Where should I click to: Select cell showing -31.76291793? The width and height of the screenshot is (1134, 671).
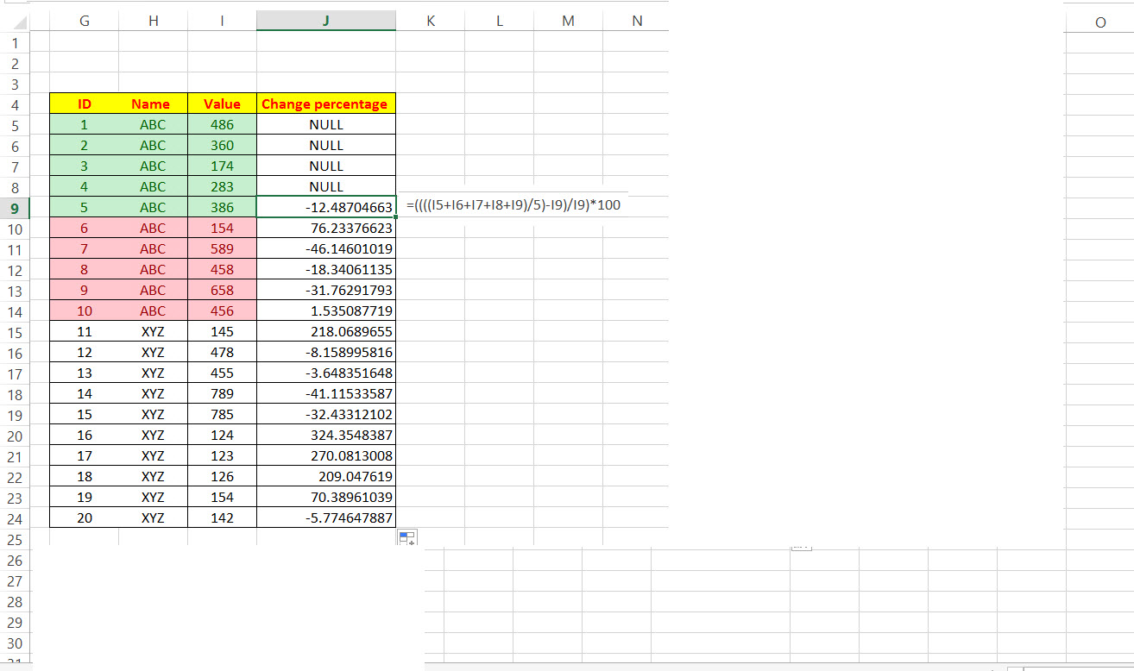326,290
